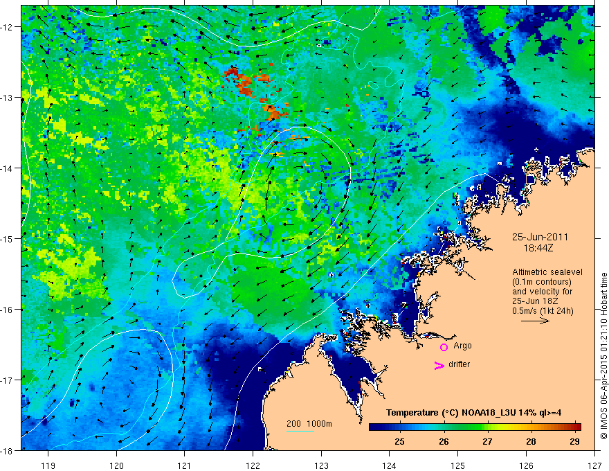609x471 pixels.
Task: Click the 120 longitude axis label
Action: (x=116, y=465)
